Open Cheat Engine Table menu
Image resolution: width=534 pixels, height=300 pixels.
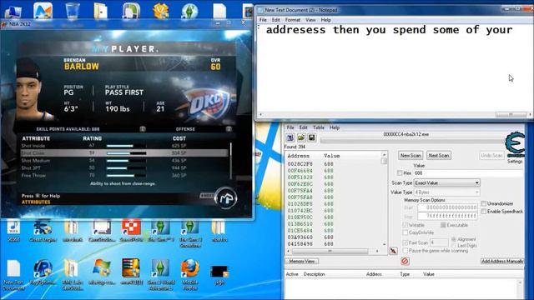319,127
